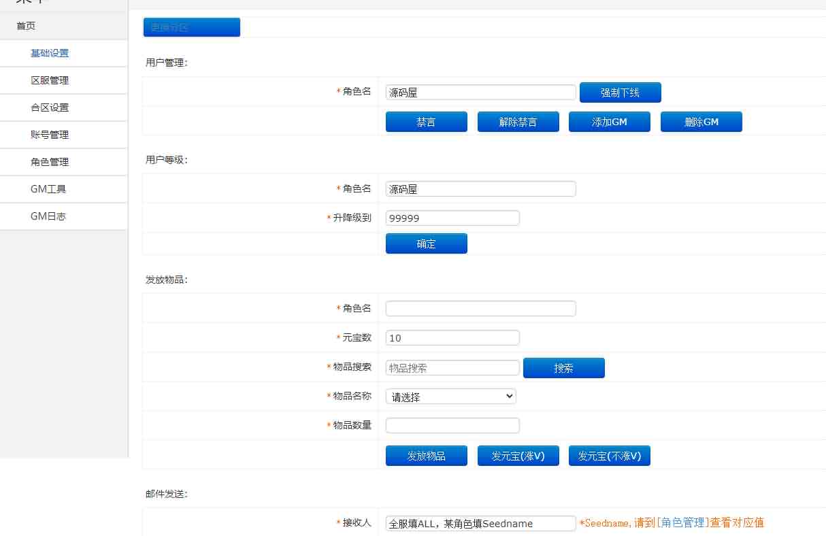Click 删除GM to remove GM privileges

pos(701,121)
